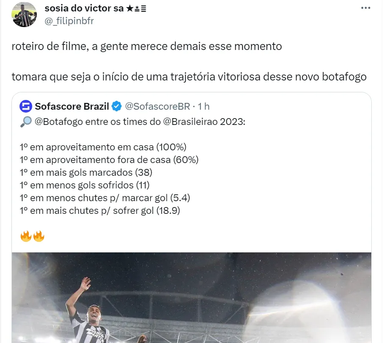Click the line about aproveitamento em casa (100%)
The image size is (384, 343).
tap(103, 147)
